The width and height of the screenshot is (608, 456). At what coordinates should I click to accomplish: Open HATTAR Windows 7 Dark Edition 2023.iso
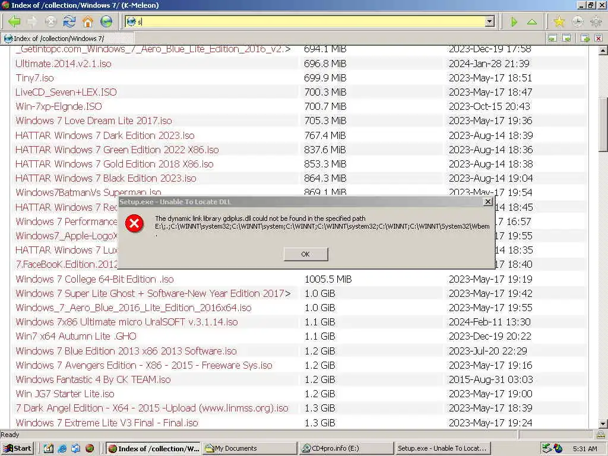(104, 135)
